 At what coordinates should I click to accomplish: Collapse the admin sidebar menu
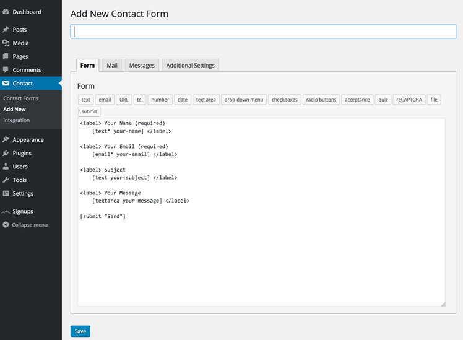pos(25,225)
